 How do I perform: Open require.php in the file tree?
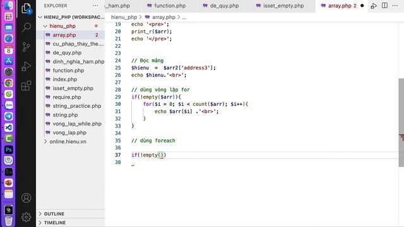coord(71,97)
